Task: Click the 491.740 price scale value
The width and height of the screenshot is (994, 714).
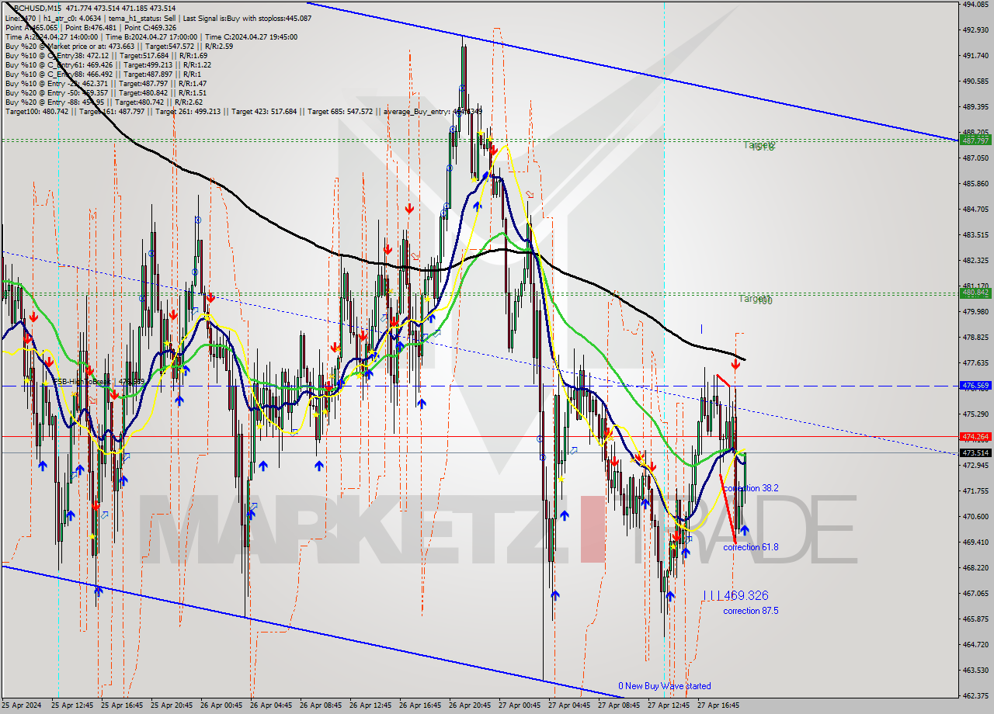Action: coord(975,55)
